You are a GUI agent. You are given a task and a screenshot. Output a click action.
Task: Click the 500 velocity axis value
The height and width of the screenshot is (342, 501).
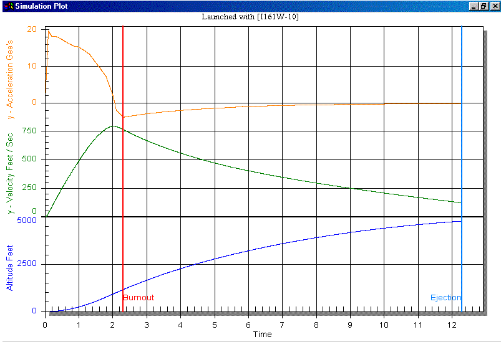tap(29, 159)
